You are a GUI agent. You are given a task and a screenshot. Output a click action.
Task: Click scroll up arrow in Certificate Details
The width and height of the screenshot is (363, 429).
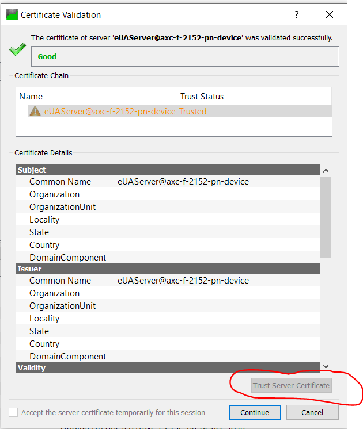pos(326,170)
